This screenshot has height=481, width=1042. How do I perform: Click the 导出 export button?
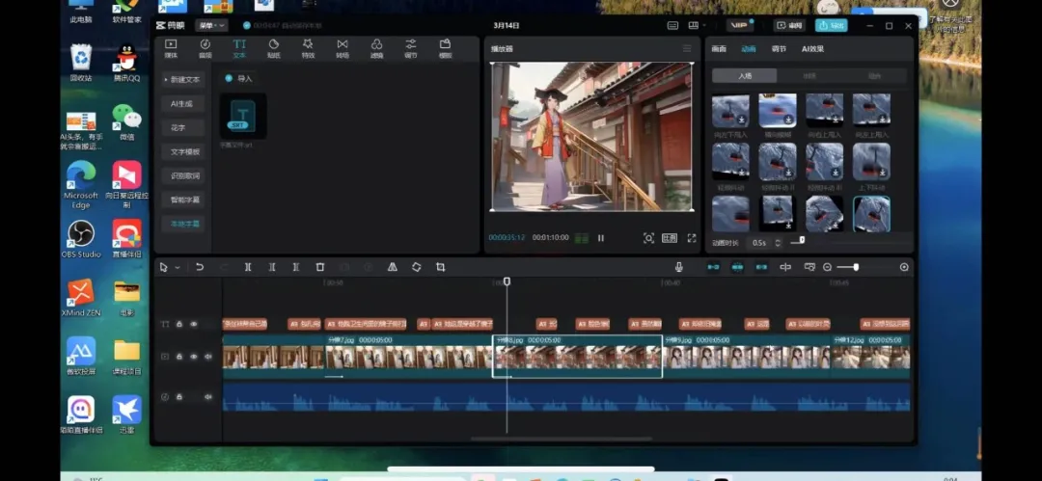[831, 25]
